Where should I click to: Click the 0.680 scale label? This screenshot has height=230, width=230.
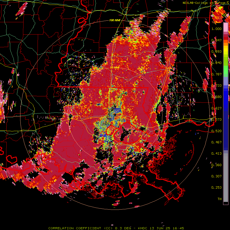[216, 97]
